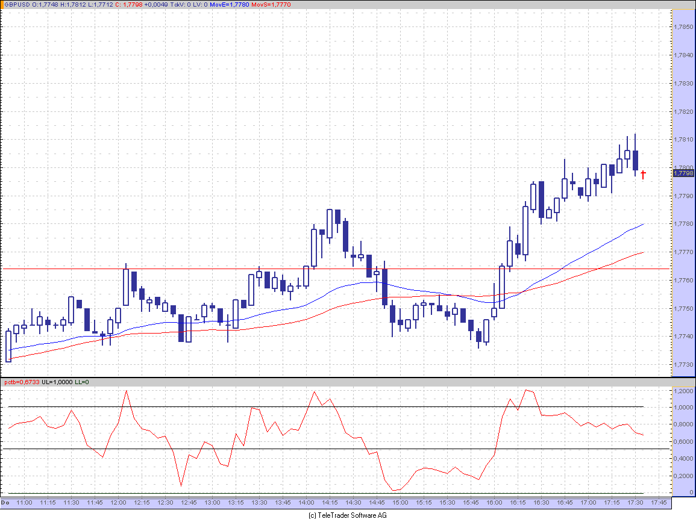
Task: Select the 16:00 time axis label
Action: point(494,502)
